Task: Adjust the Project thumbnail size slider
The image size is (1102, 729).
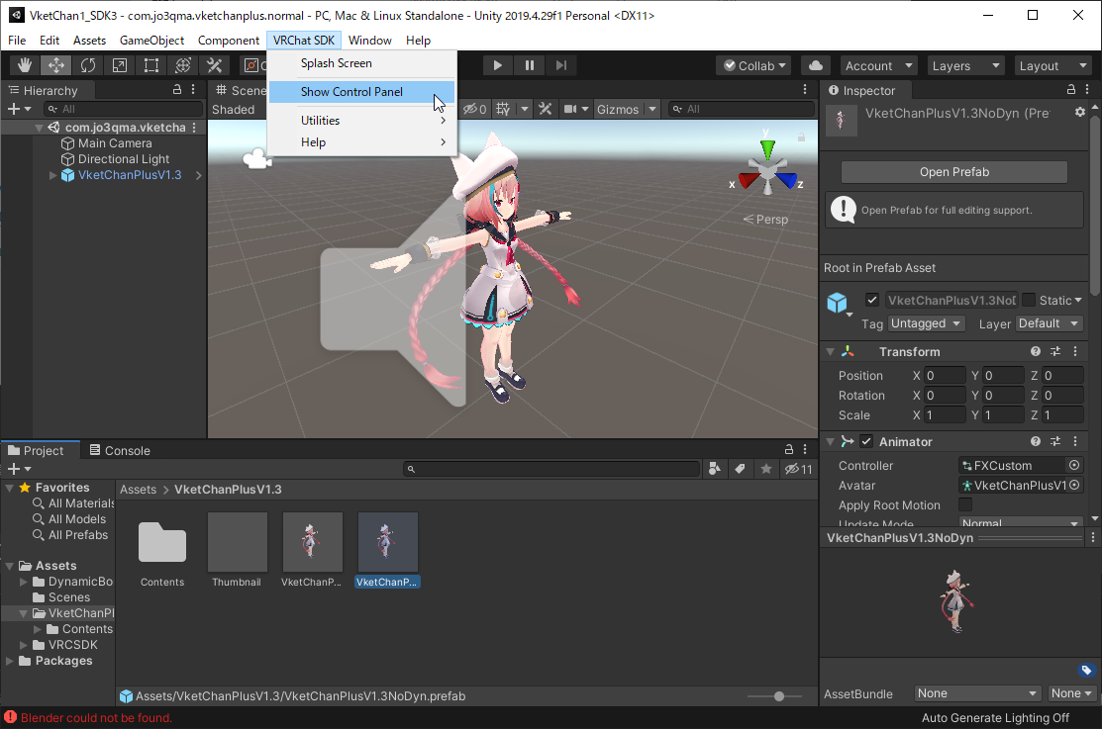Action: tap(780, 696)
